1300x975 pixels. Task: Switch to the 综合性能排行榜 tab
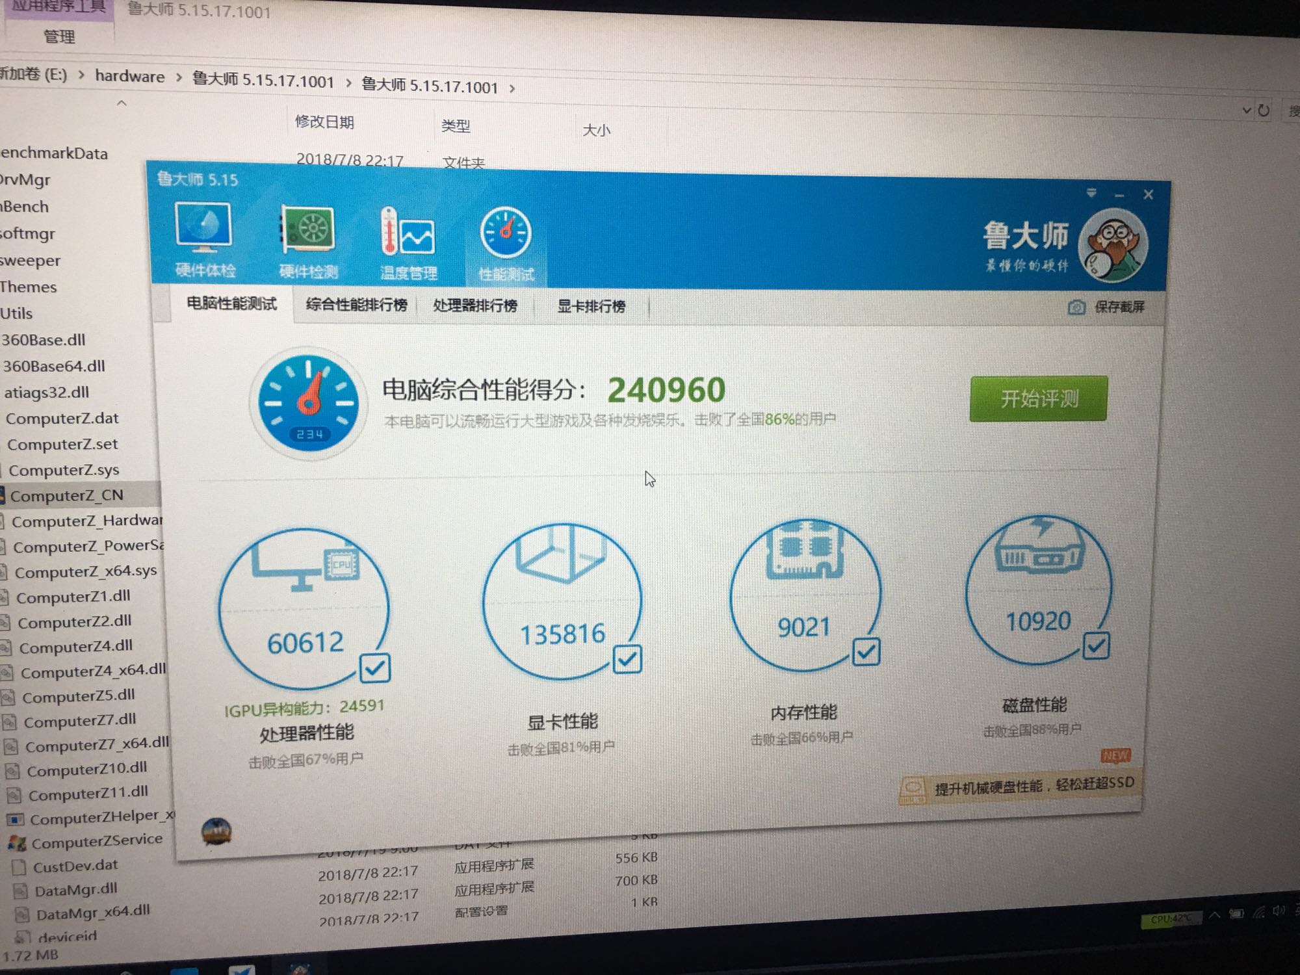356,305
